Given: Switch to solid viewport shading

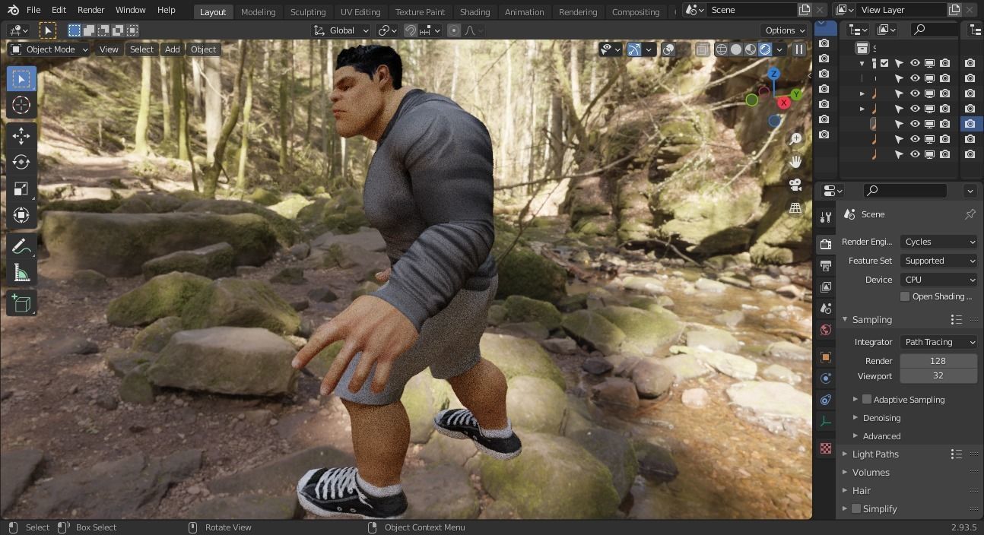Looking at the screenshot, I should 736,49.
